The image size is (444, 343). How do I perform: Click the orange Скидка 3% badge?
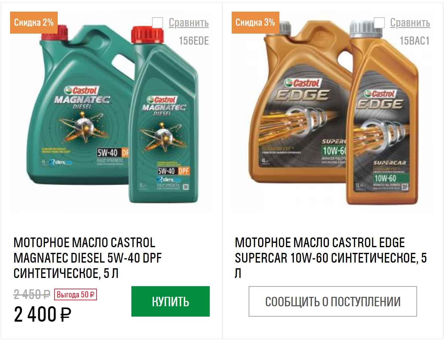255,23
